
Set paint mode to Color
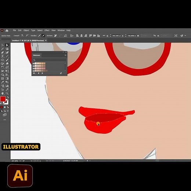tap(1, 107)
